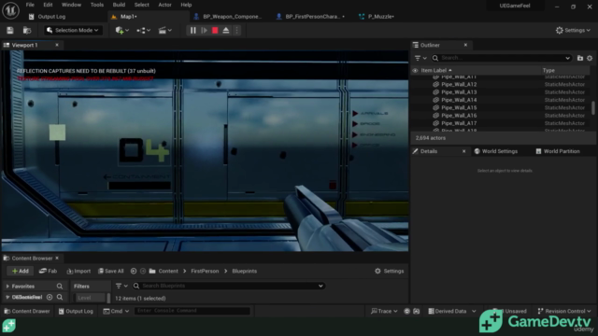Image resolution: width=598 pixels, height=336 pixels.
Task: Open the Actor menu
Action: (164, 5)
